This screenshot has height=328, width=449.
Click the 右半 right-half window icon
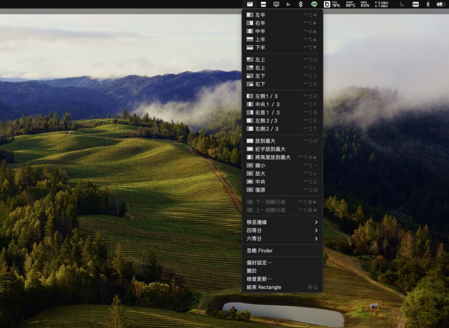(250, 23)
